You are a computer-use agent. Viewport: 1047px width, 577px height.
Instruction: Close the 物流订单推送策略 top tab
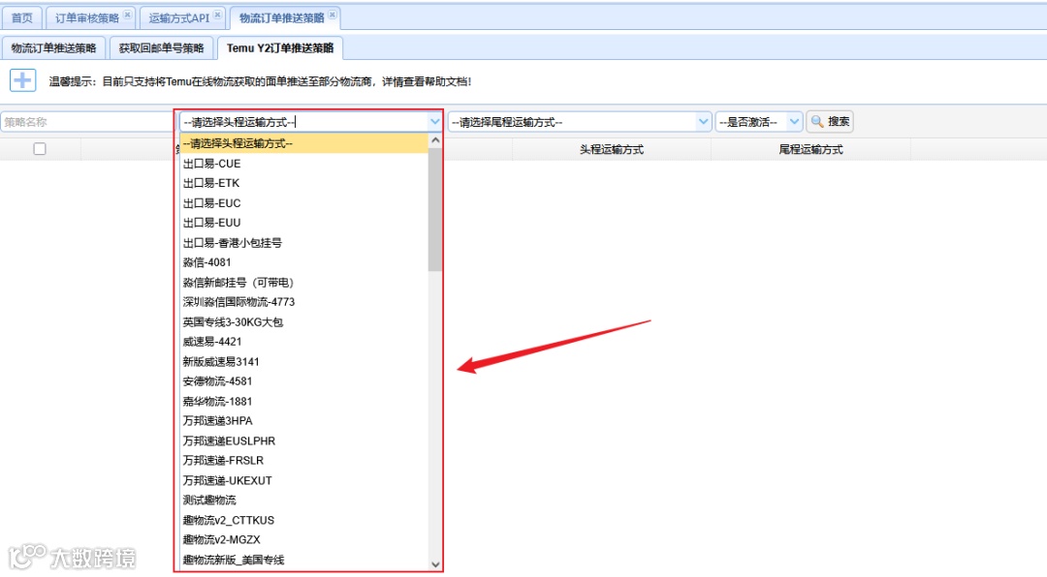333,15
